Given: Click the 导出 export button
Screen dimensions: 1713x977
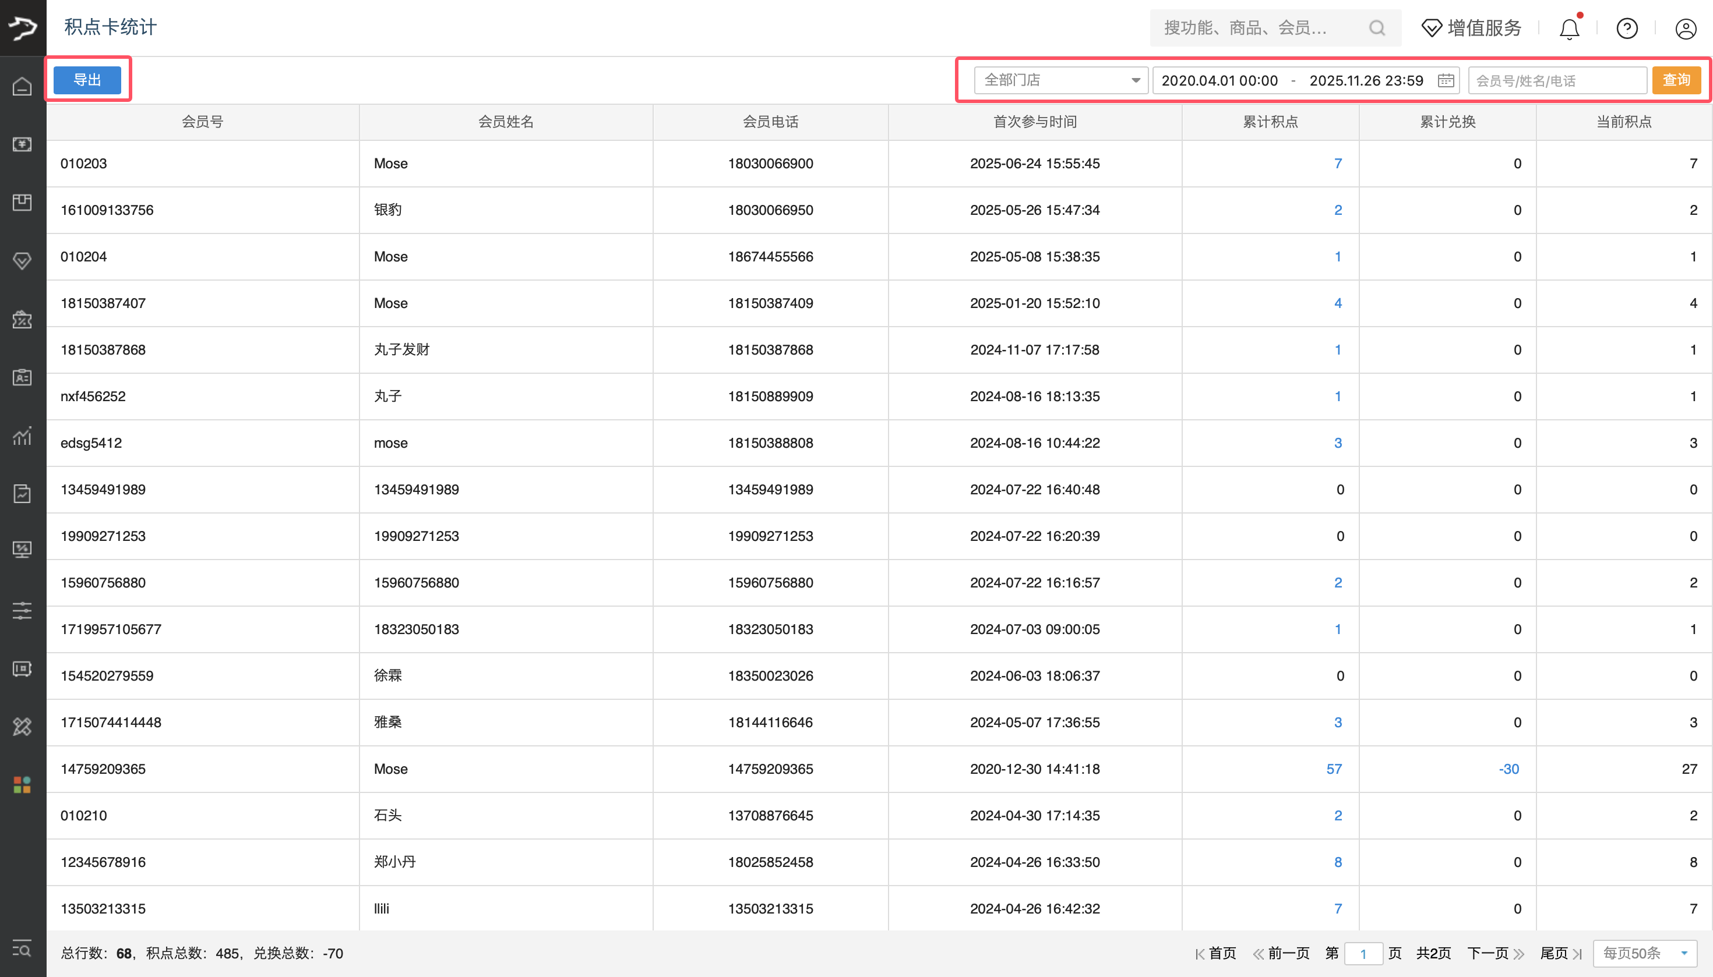Looking at the screenshot, I should 87,80.
